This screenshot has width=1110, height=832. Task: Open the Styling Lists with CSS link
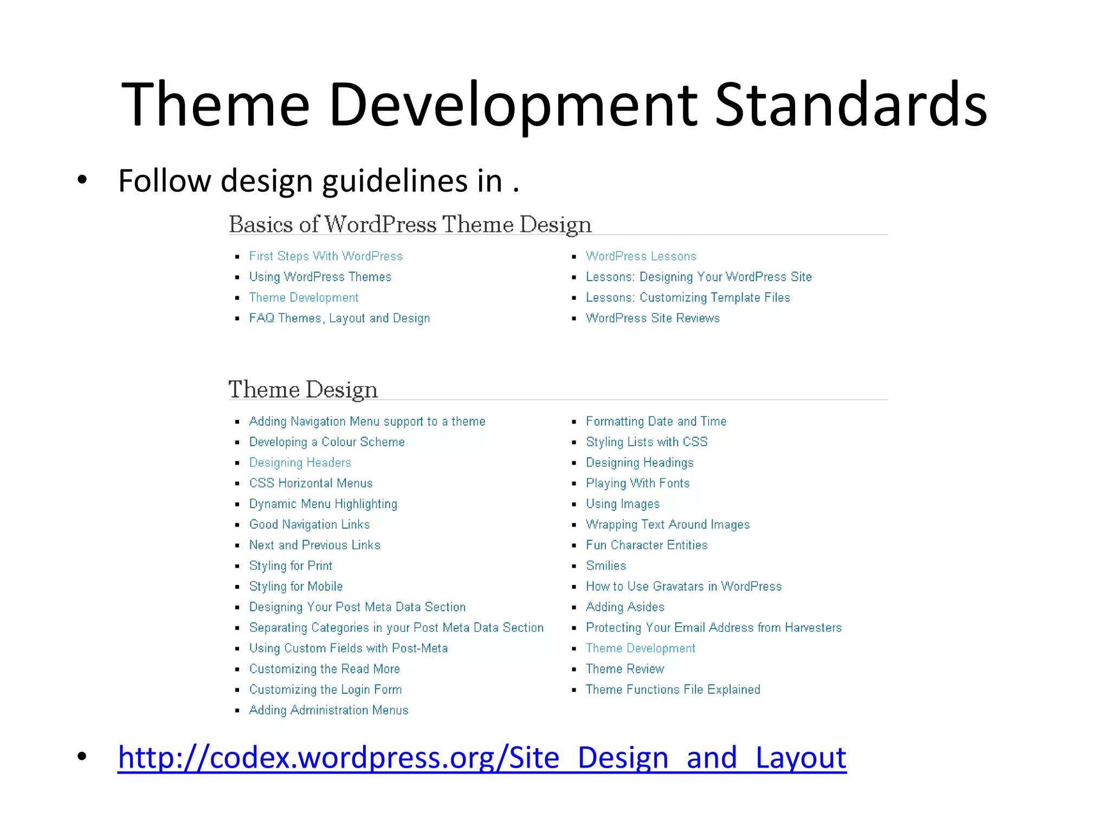pos(647,442)
